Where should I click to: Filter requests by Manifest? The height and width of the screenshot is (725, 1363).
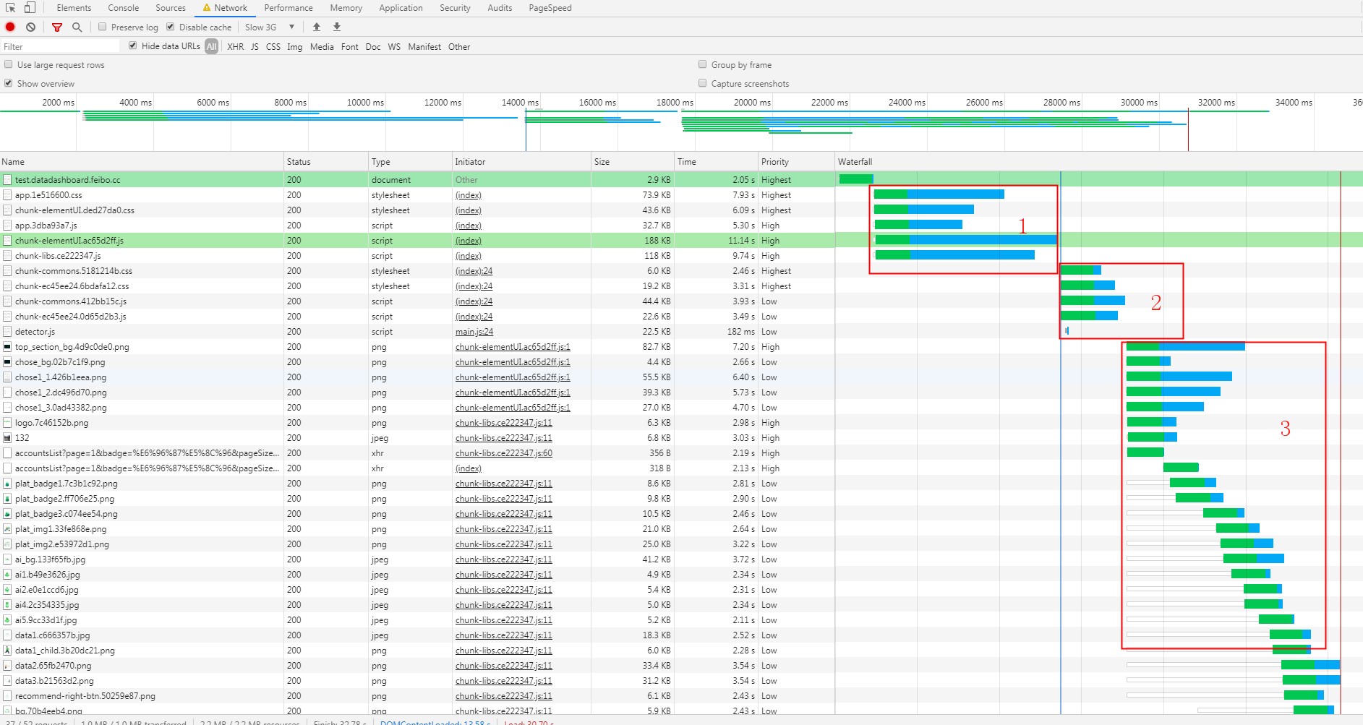pyautogui.click(x=424, y=46)
